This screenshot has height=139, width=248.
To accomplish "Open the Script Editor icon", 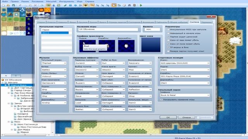I will pyautogui.click(x=124, y=5).
